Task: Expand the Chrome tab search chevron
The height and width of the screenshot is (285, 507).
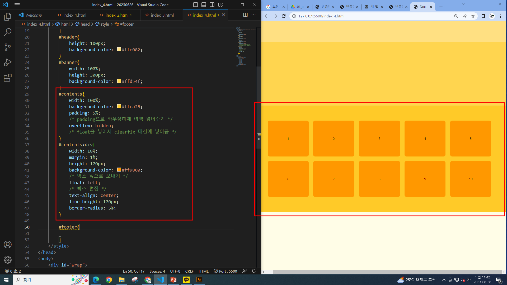Action: click(463, 4)
